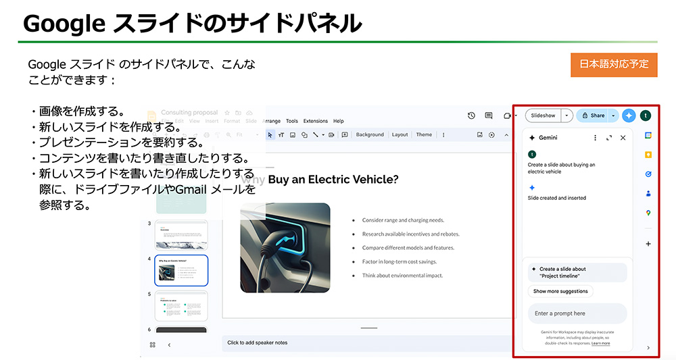Open the Slideshow dropdown arrow
The height and width of the screenshot is (360, 676).
point(566,115)
